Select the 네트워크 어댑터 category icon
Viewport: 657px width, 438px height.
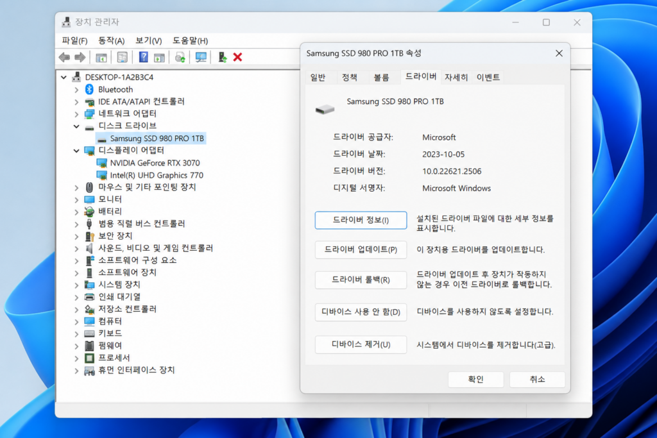(89, 114)
